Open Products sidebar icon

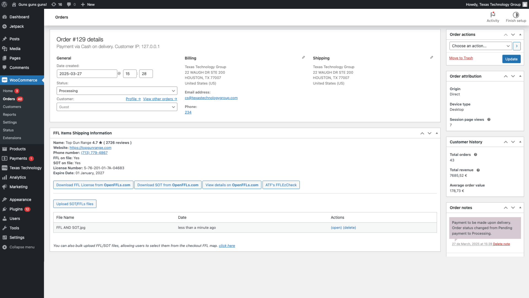coord(4,149)
